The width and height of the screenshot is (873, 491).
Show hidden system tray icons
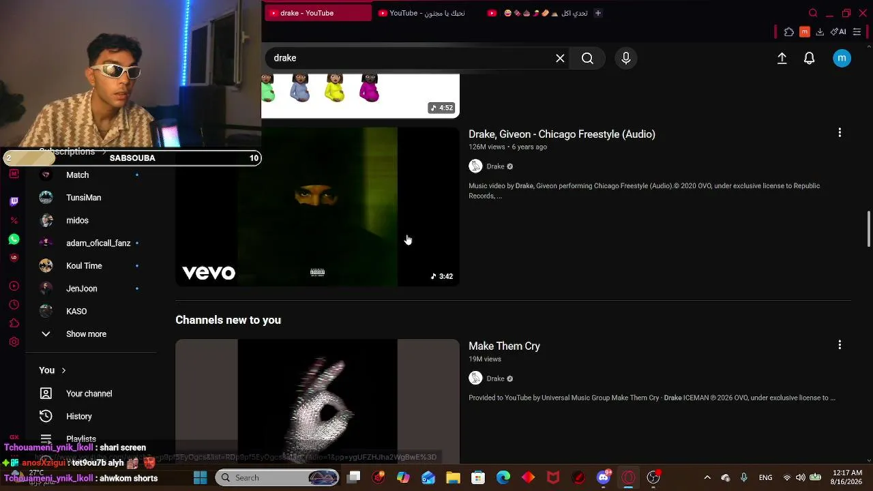707,478
